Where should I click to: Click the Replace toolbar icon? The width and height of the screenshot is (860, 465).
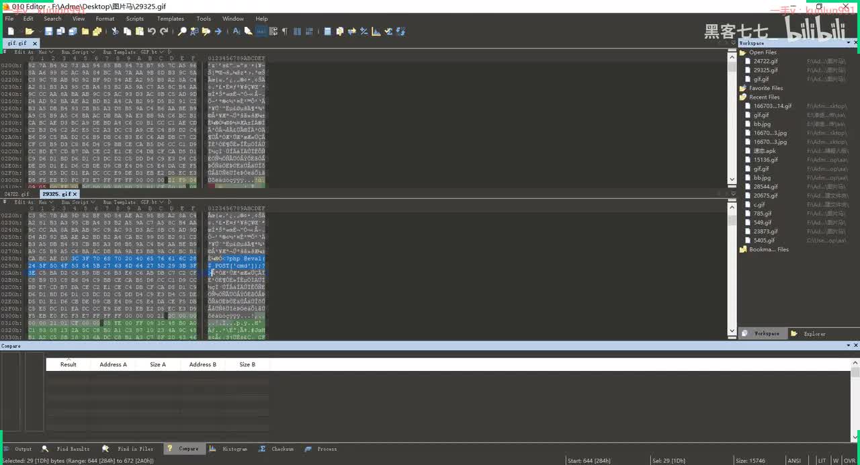[194, 31]
